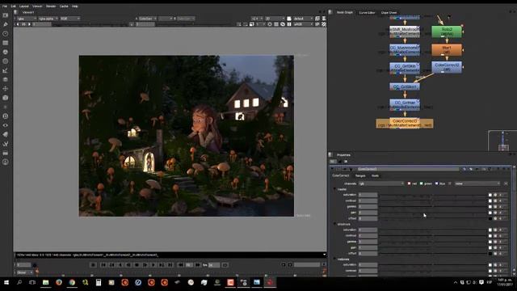Screen dimensions: 517x291
Task: Collapse the midtones group
Action: [x=334, y=259]
